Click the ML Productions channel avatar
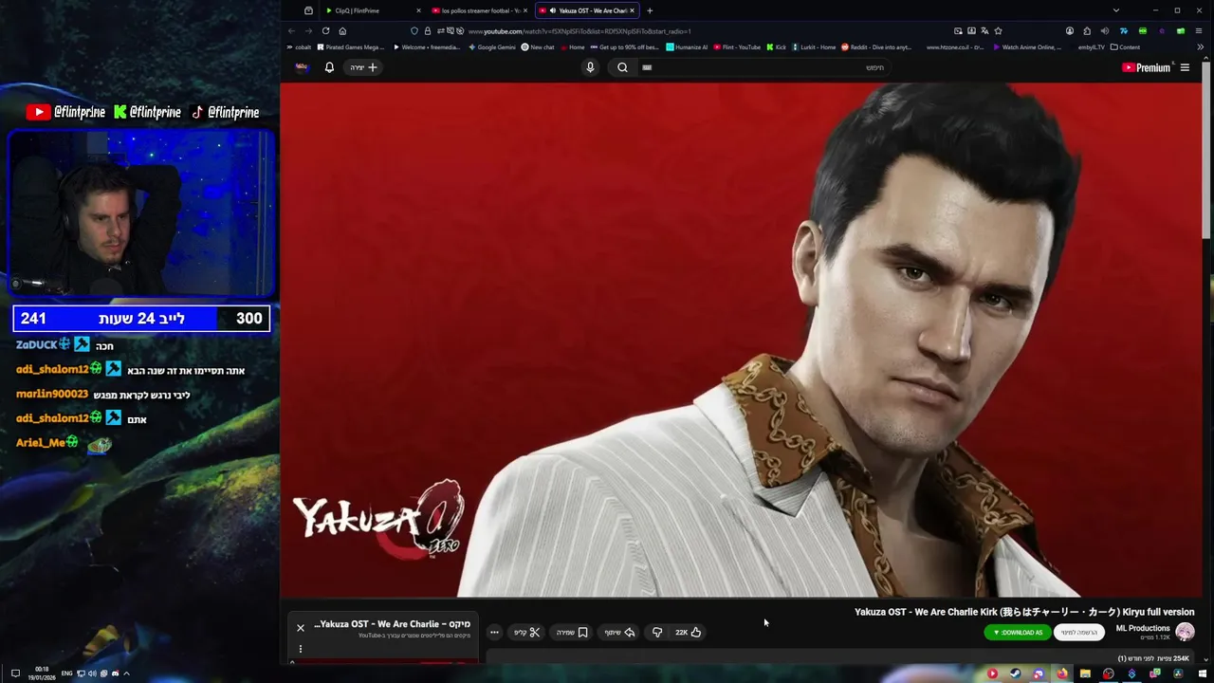 point(1185,632)
